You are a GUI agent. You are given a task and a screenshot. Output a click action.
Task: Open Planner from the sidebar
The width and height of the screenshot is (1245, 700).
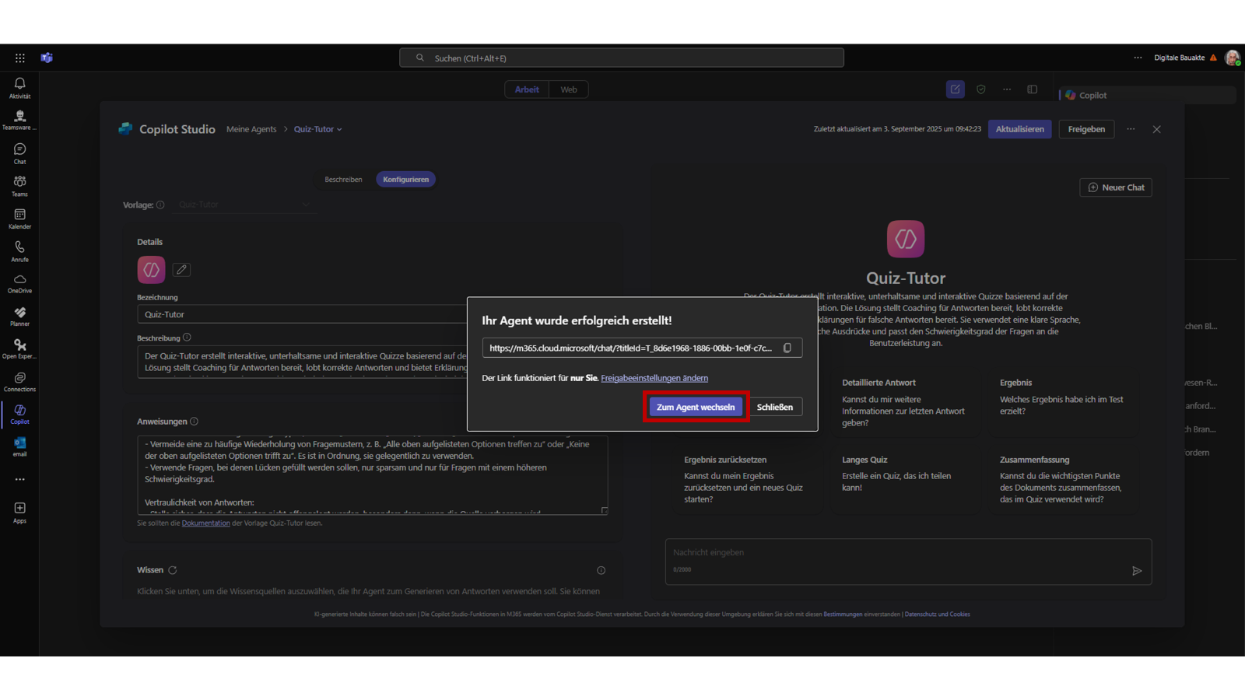coord(19,316)
